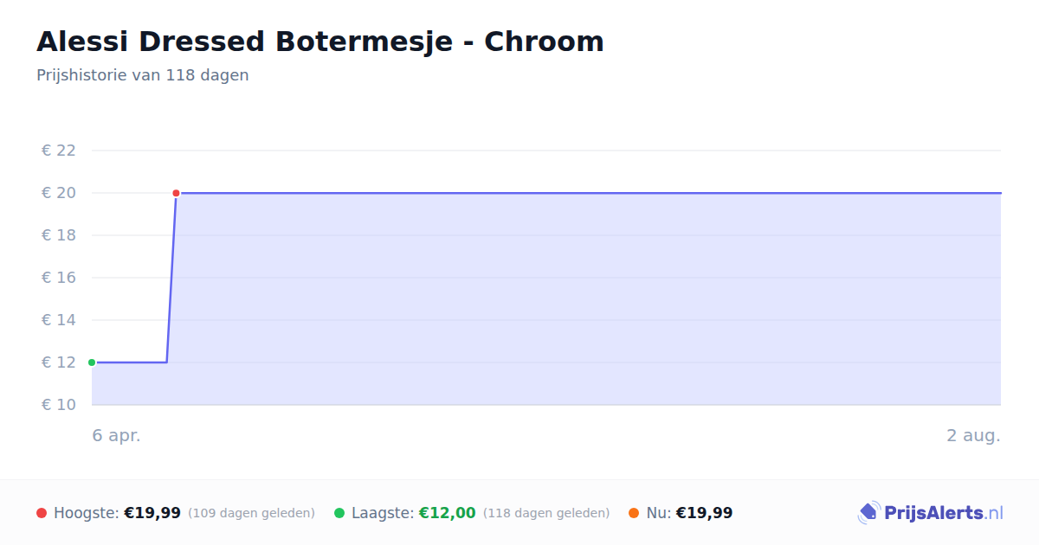Click the Laagste price €12,00 value
Viewport: 1039px width, 545px height.
448,513
